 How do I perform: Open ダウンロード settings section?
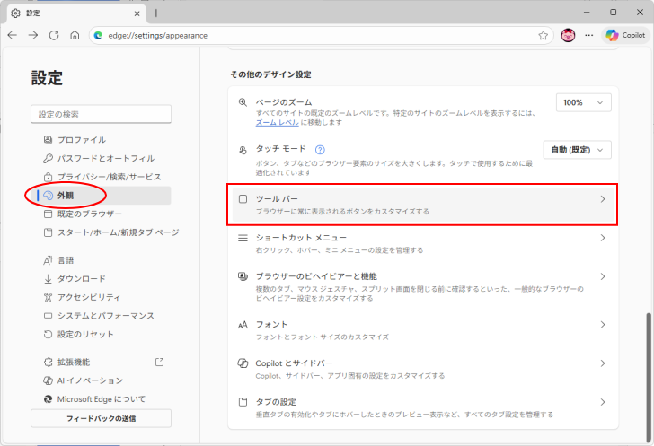101,278
